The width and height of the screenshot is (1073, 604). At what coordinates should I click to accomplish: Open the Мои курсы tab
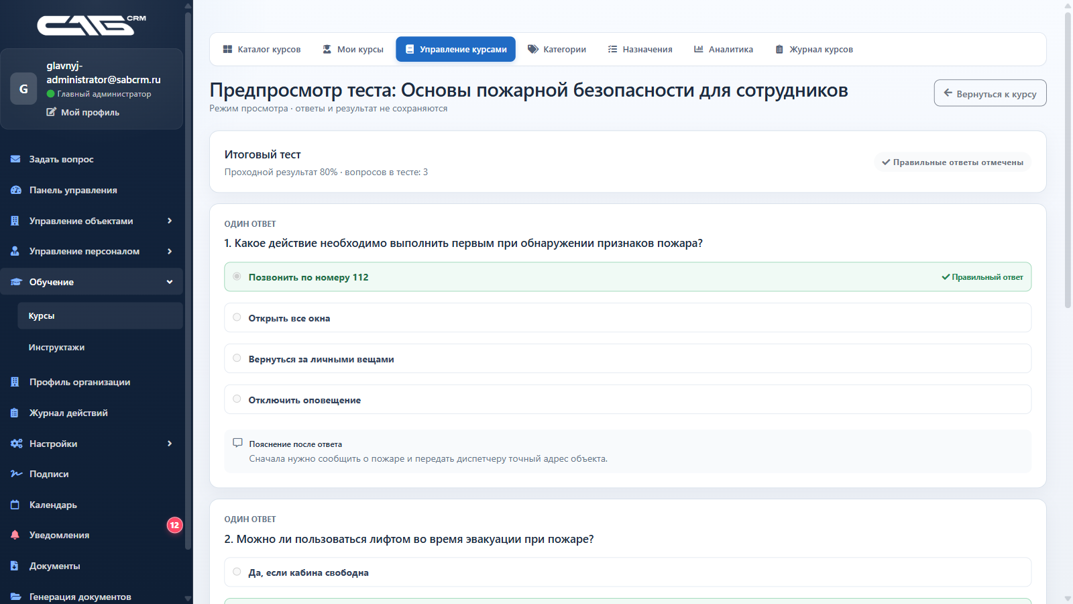click(353, 49)
